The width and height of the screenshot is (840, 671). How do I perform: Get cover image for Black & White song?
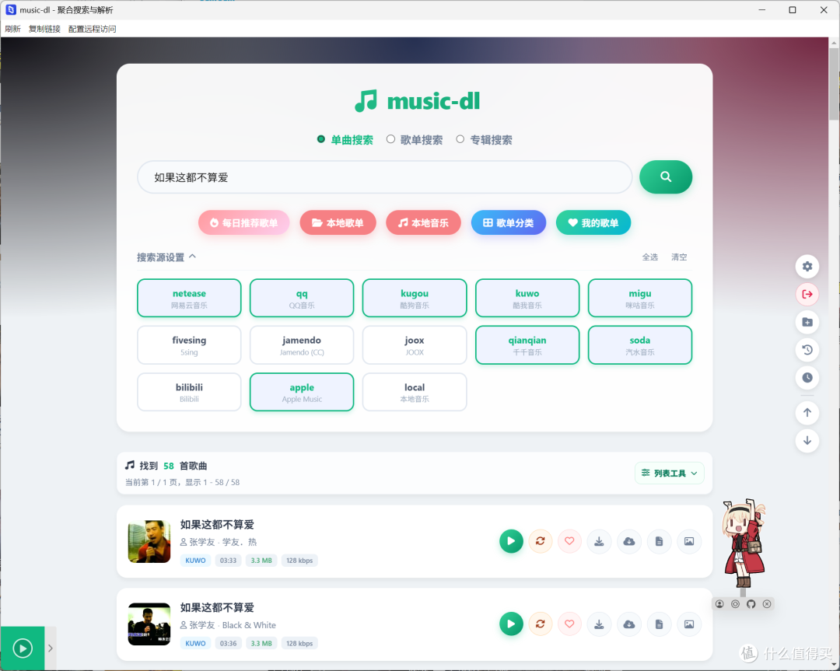689,624
